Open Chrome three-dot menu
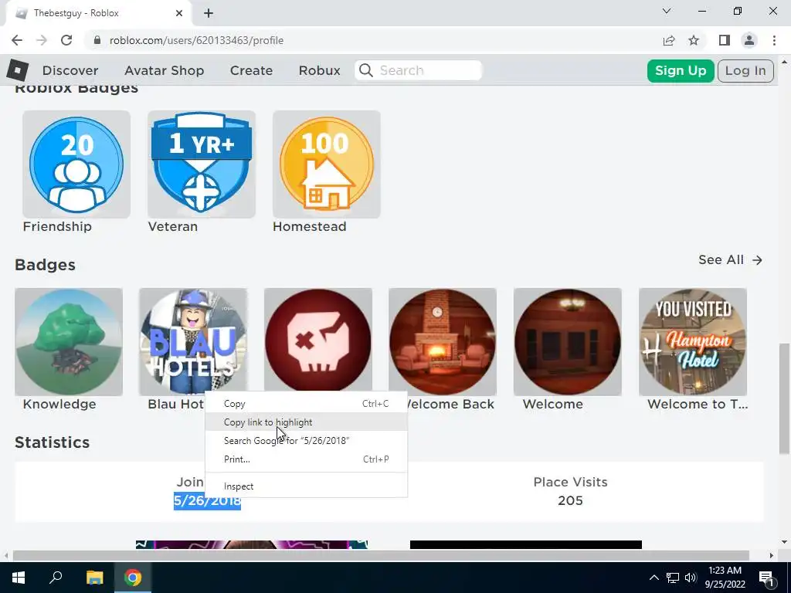 [774, 40]
